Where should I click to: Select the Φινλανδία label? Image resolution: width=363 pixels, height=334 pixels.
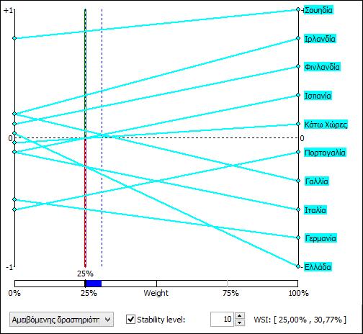click(x=322, y=67)
